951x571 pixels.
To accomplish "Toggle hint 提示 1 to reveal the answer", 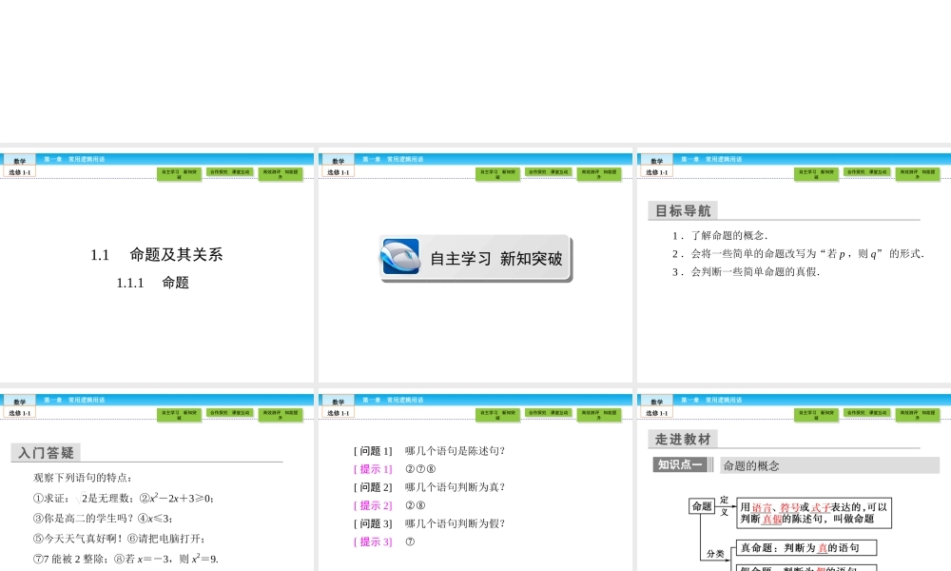I will (x=371, y=468).
